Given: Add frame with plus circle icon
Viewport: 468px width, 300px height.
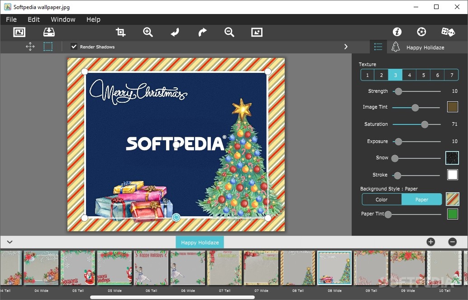Looking at the screenshot, I should tap(431, 242).
